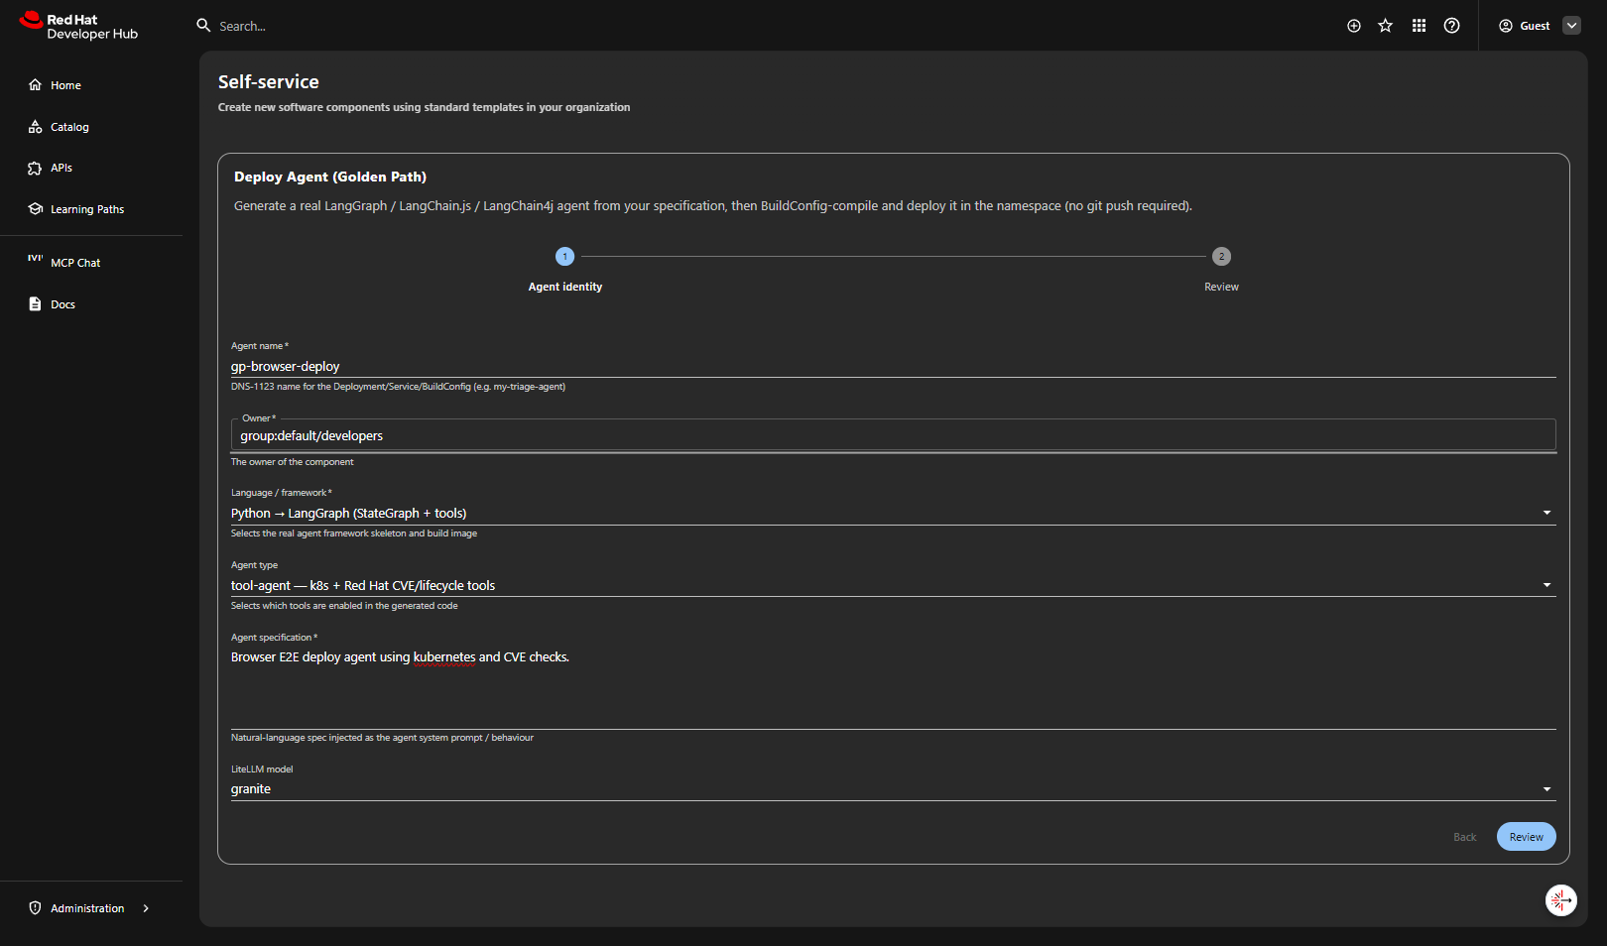Image resolution: width=1607 pixels, height=946 pixels.
Task: Open starred items star icon
Action: 1386,26
